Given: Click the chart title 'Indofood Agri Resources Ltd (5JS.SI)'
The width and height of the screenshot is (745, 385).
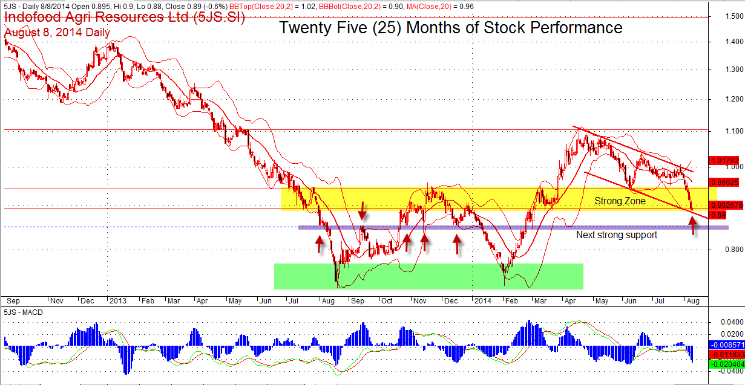Looking at the screenshot, I should click(125, 18).
